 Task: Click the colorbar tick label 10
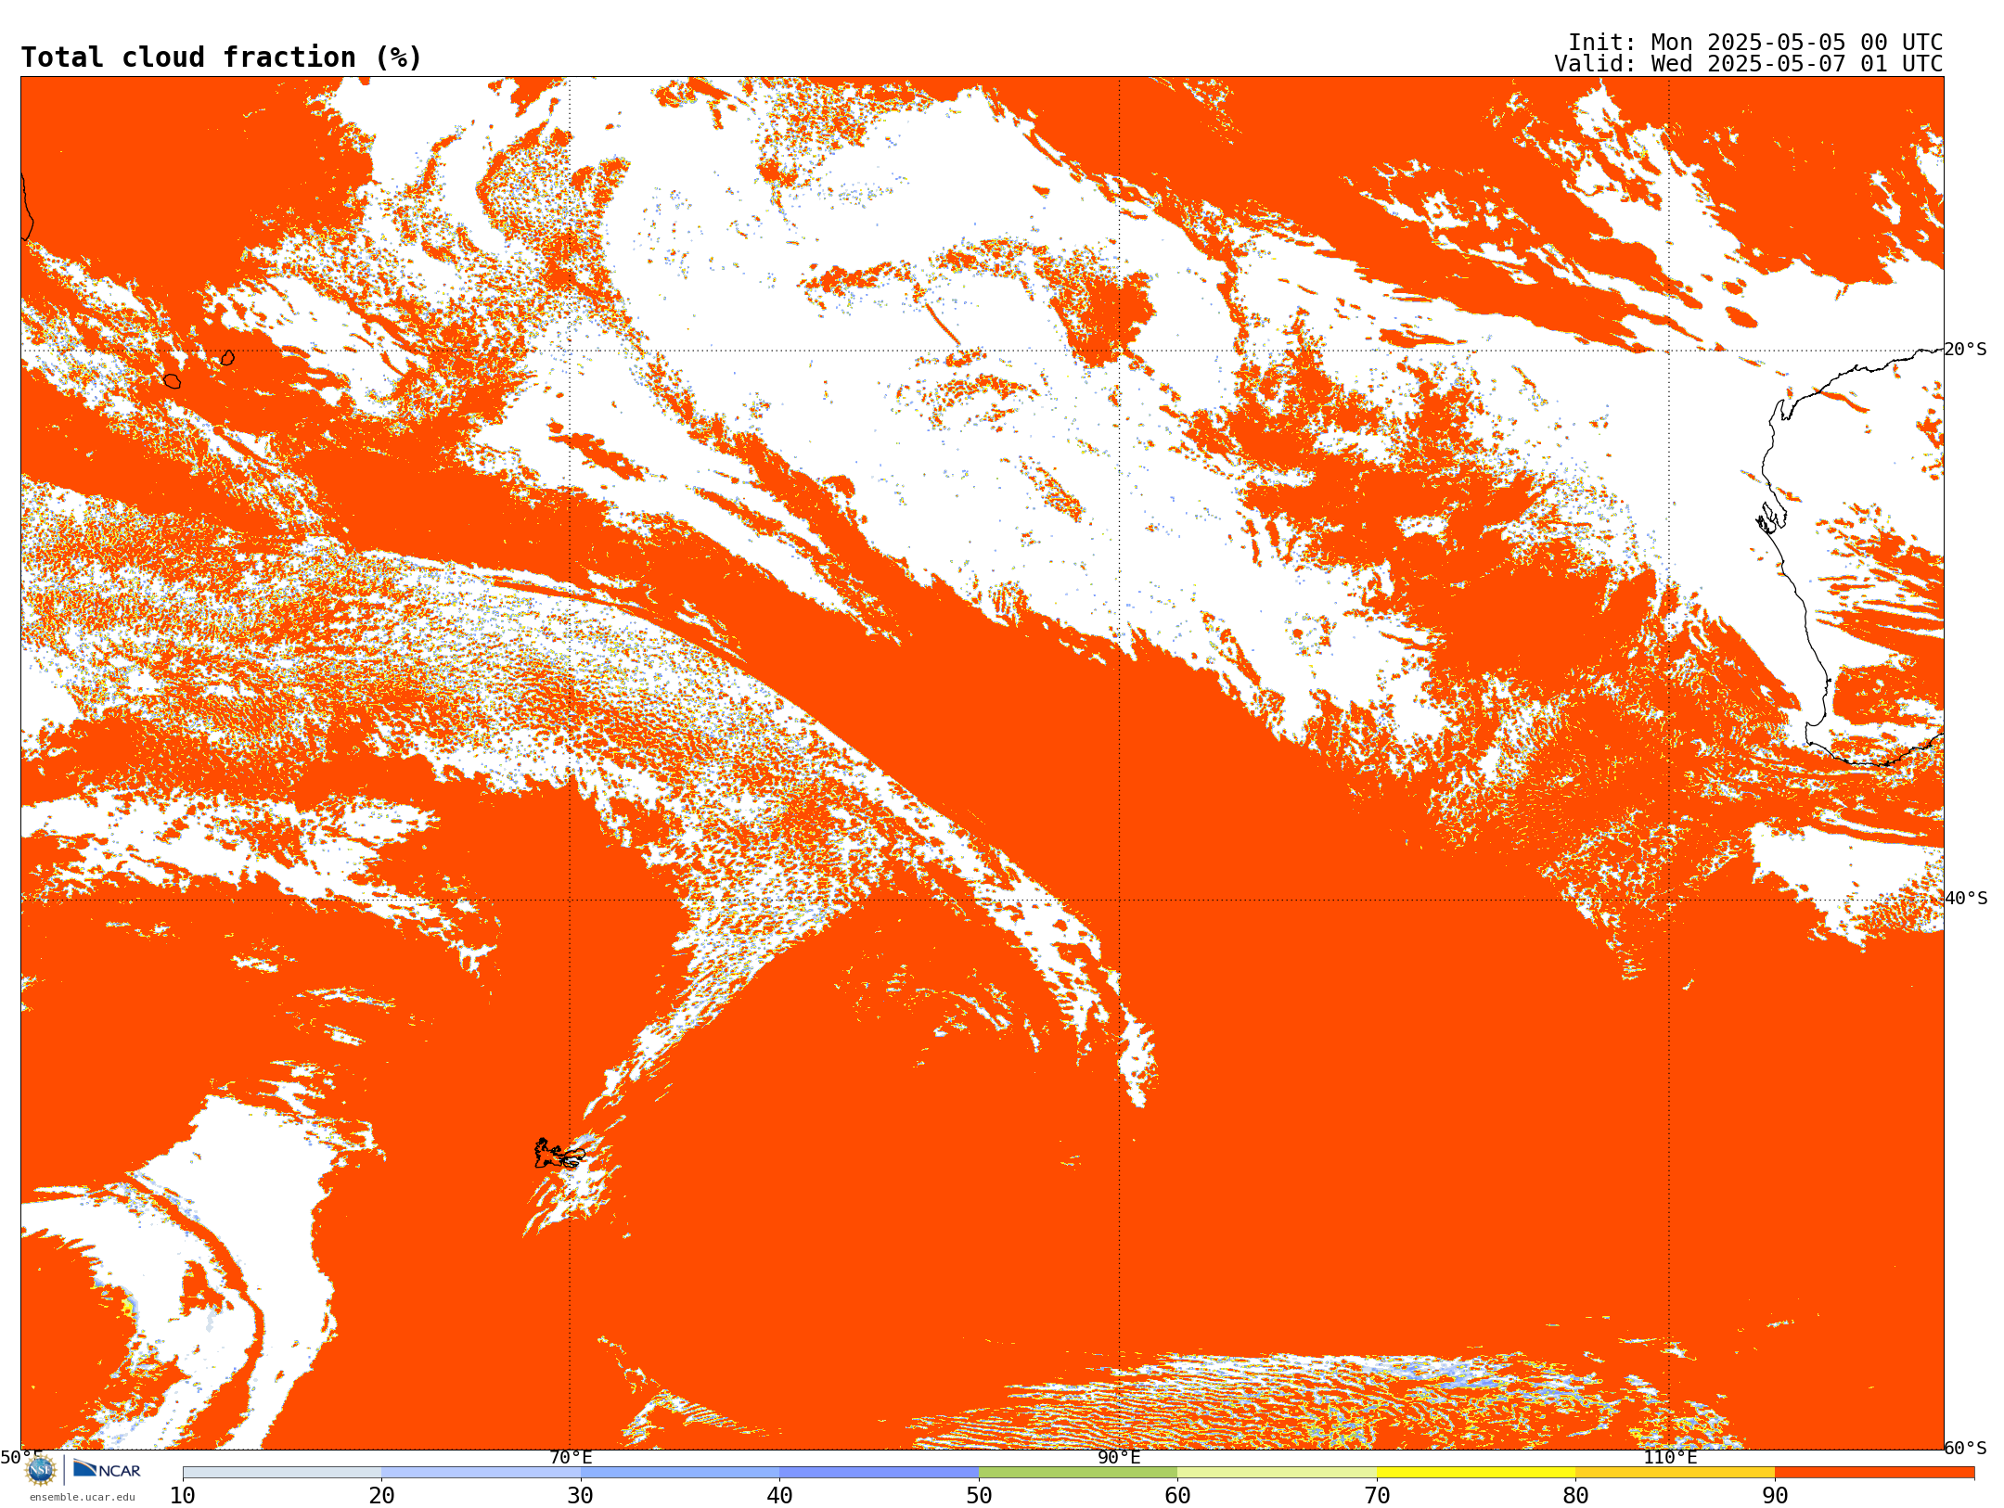[x=183, y=1496]
